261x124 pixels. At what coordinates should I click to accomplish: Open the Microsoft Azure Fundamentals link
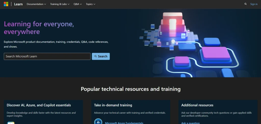[x=124, y=123]
